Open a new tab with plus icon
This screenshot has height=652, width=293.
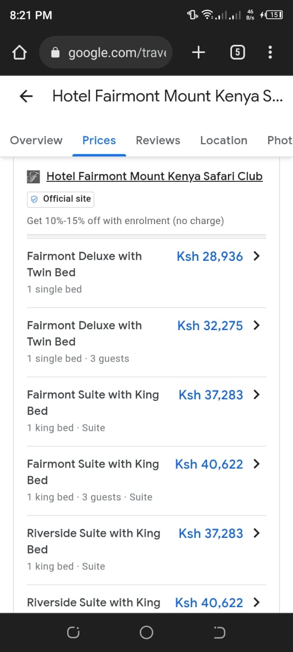pyautogui.click(x=198, y=52)
